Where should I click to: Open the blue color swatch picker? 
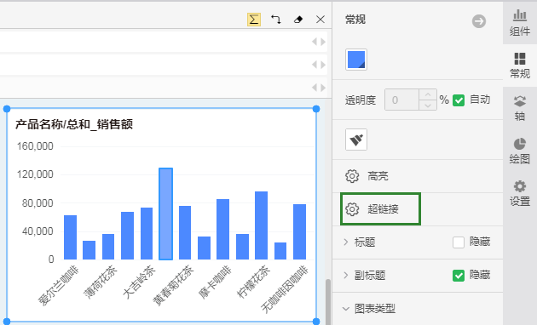[356, 60]
